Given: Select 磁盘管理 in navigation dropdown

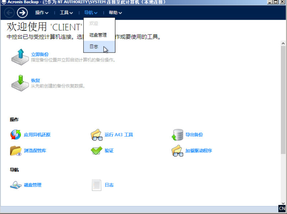Looking at the screenshot, I should click(x=99, y=35).
